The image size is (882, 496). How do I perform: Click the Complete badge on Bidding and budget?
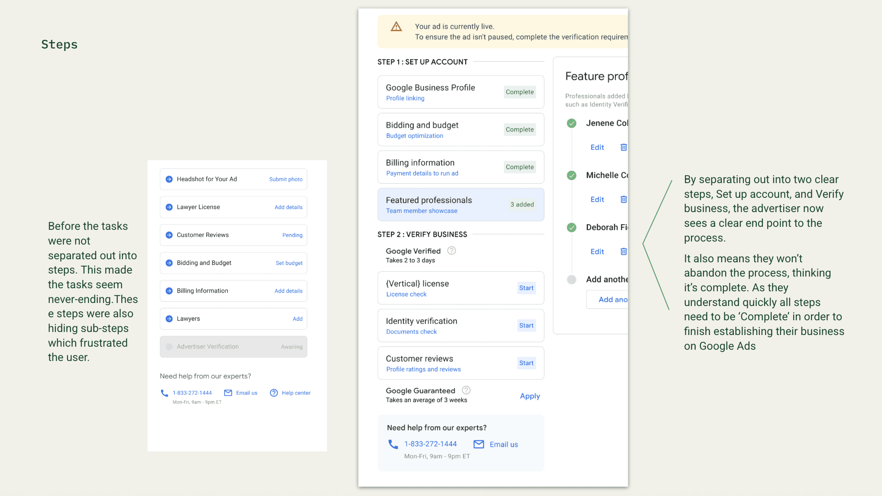520,129
